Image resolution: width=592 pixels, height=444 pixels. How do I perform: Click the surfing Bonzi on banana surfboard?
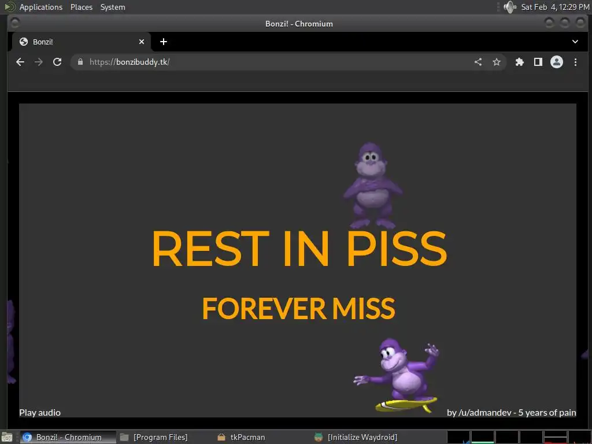(397, 375)
